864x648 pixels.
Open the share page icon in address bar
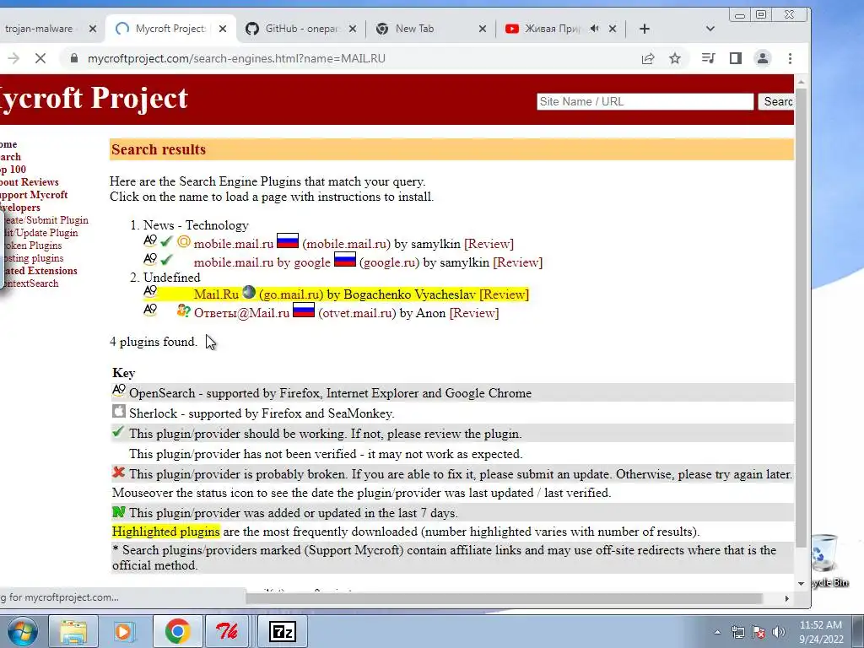tap(648, 58)
